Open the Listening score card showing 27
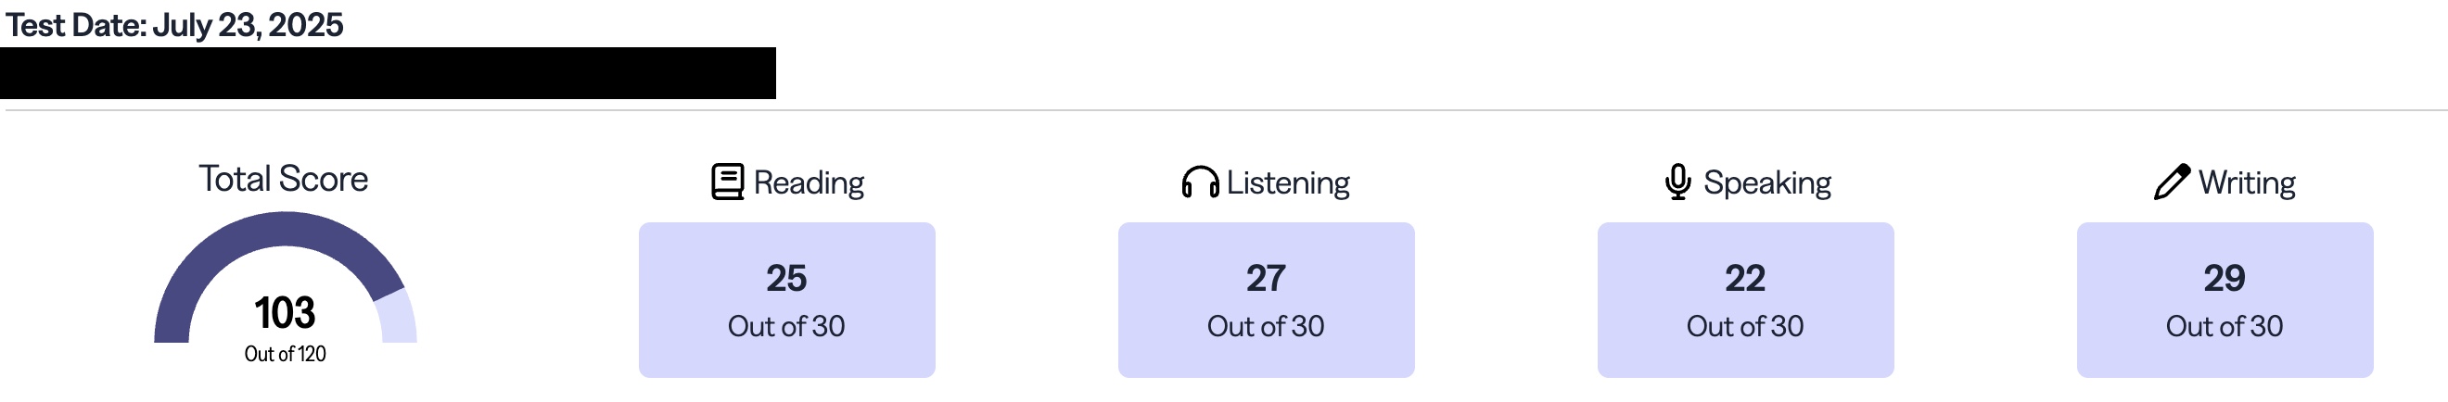 click(1266, 299)
